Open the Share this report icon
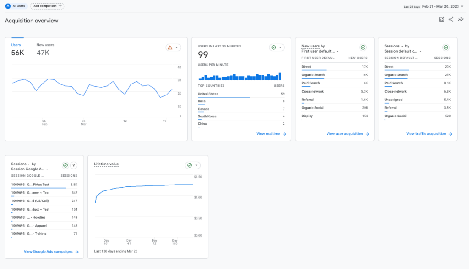This screenshot has height=269, width=469. [451, 20]
